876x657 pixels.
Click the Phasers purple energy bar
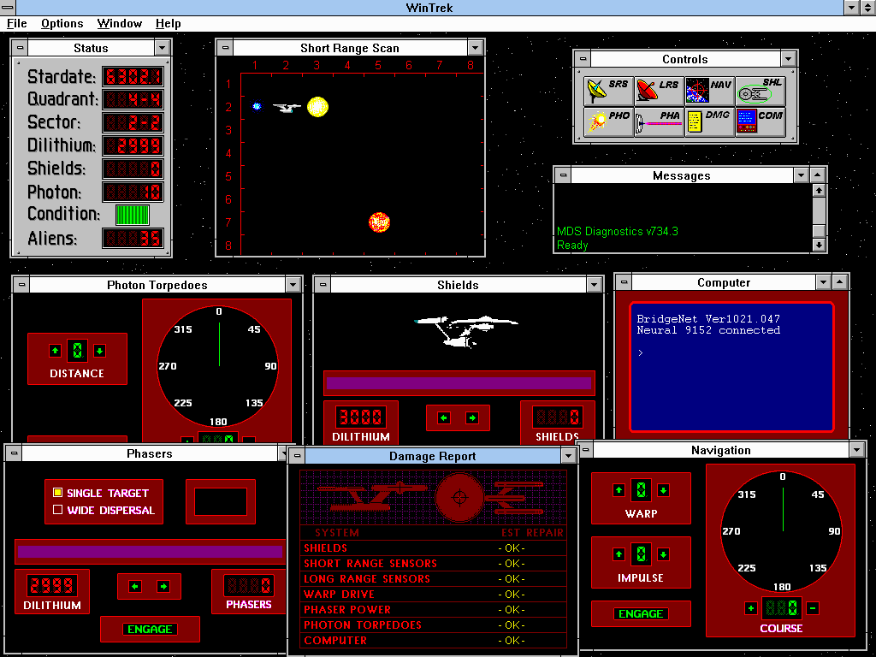pos(150,552)
